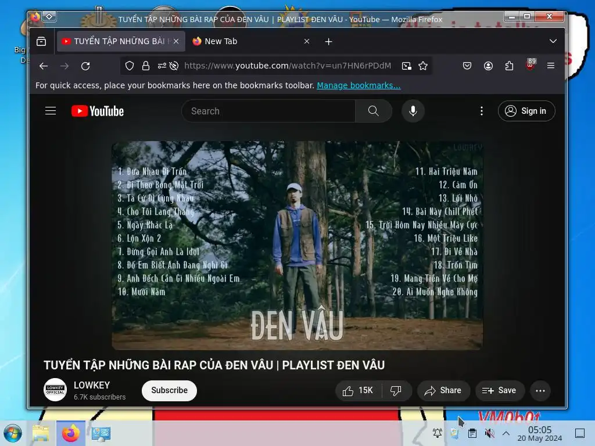Share this video

pyautogui.click(x=443, y=391)
